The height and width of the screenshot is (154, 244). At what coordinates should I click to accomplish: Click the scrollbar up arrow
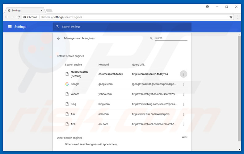pyautogui.click(x=239, y=34)
